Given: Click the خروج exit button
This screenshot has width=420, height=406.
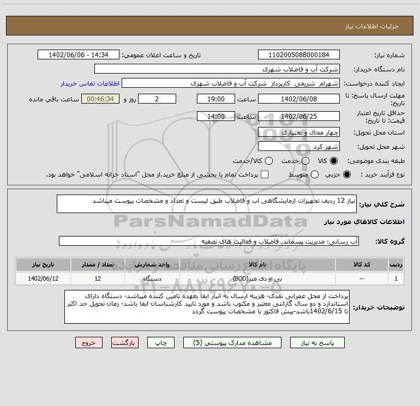Looking at the screenshot, I should pos(89,343).
